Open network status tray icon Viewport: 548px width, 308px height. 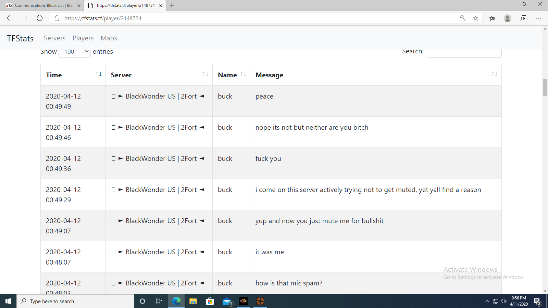[x=496, y=301]
